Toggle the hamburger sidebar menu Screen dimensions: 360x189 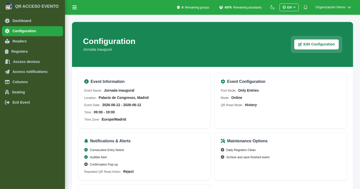74,7
